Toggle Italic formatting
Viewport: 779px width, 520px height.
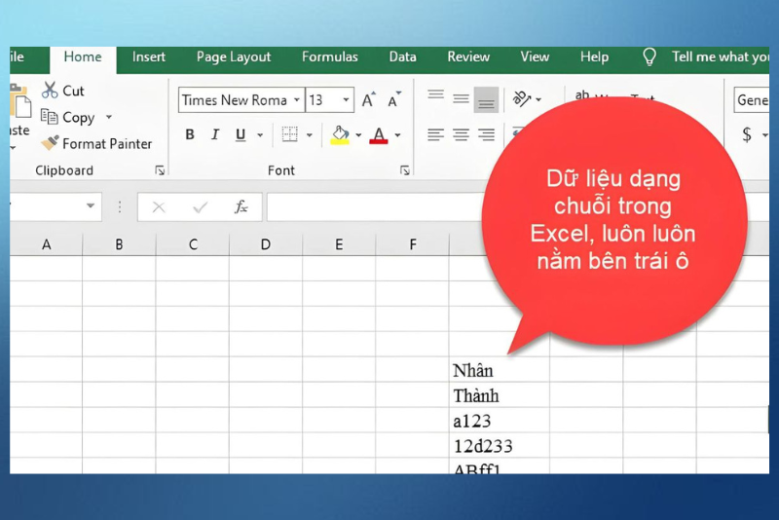215,134
